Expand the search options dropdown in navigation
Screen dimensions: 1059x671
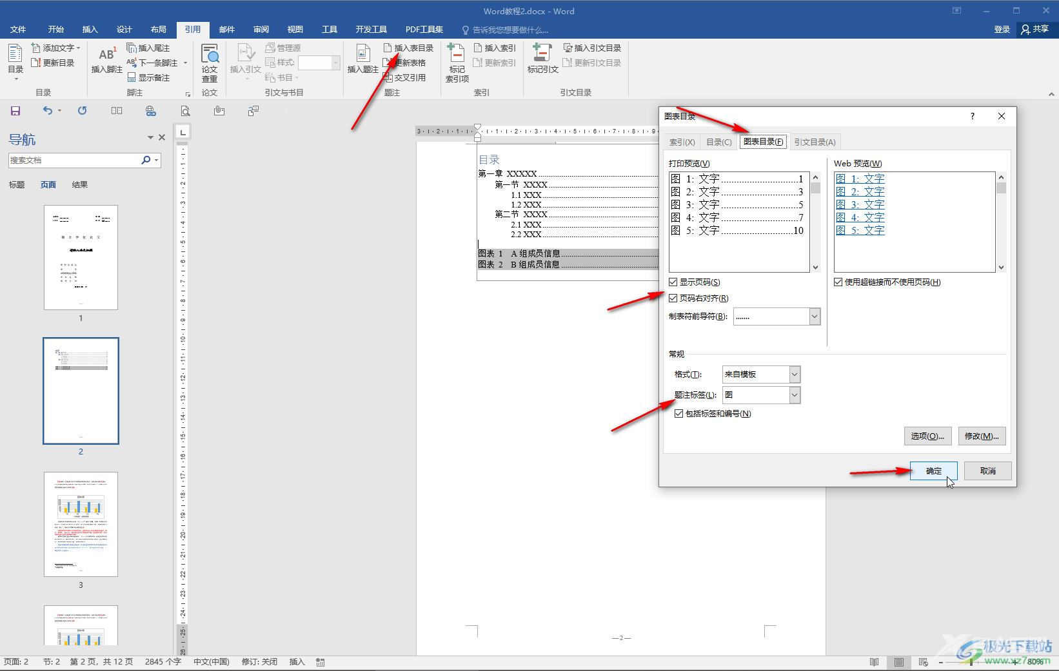pyautogui.click(x=157, y=160)
